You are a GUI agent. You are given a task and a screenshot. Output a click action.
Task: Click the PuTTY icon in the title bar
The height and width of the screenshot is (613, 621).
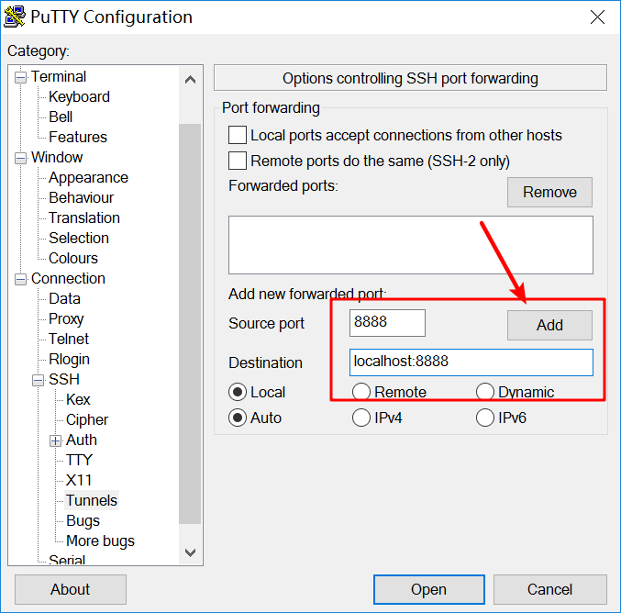15,17
